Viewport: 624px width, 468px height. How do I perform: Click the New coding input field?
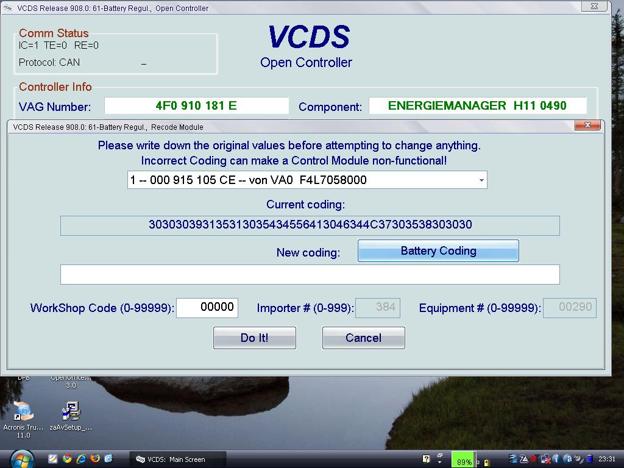click(x=310, y=274)
